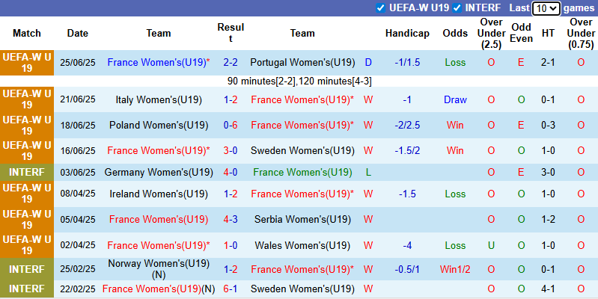Click Serbia Women's(U19) team name
This screenshot has width=598, height=299.
click(302, 219)
